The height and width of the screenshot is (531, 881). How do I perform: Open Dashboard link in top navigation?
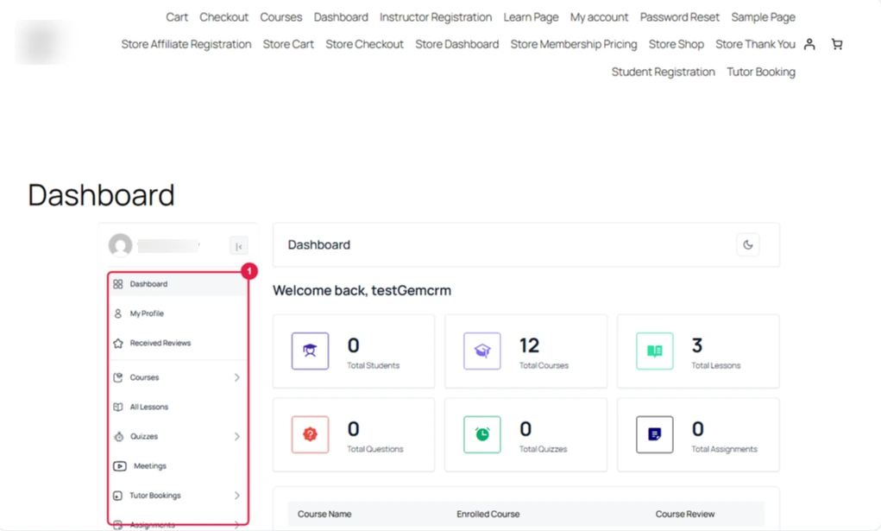(341, 17)
